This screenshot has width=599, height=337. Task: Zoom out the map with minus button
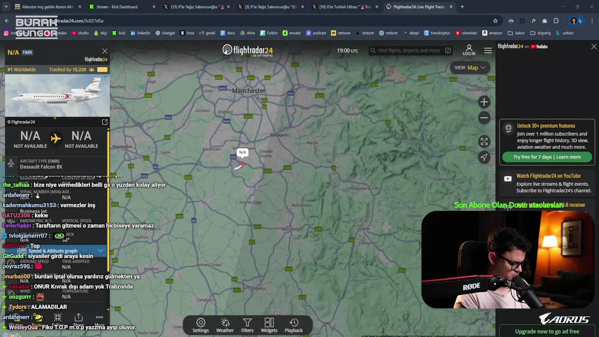tap(484, 118)
